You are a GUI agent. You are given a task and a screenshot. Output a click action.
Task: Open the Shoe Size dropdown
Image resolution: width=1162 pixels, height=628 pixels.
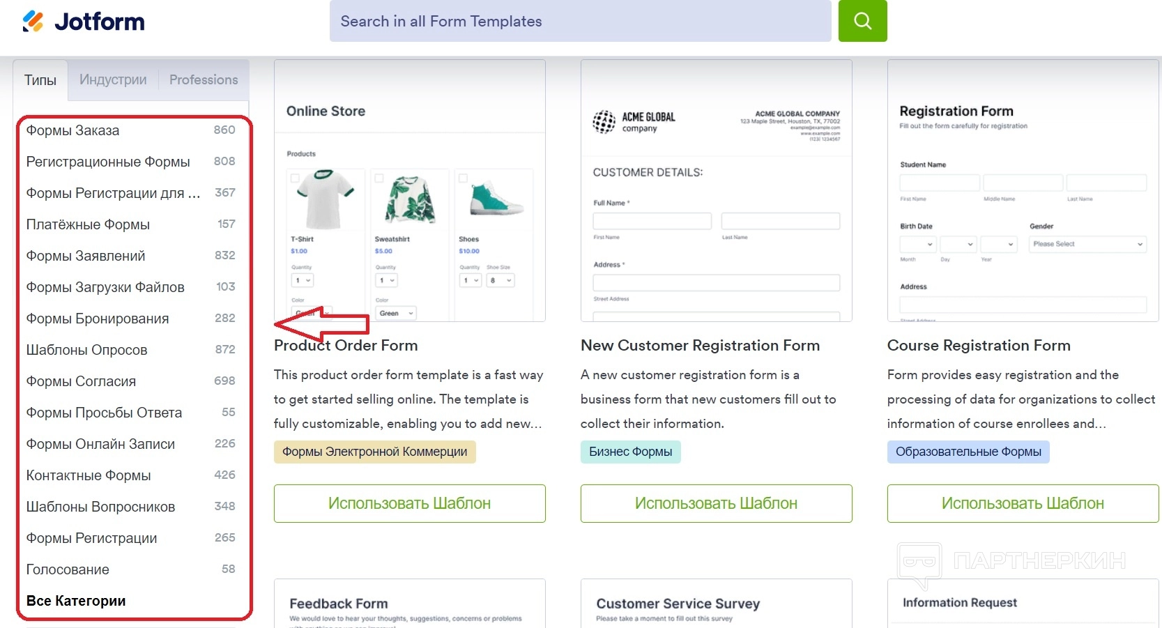tap(500, 280)
